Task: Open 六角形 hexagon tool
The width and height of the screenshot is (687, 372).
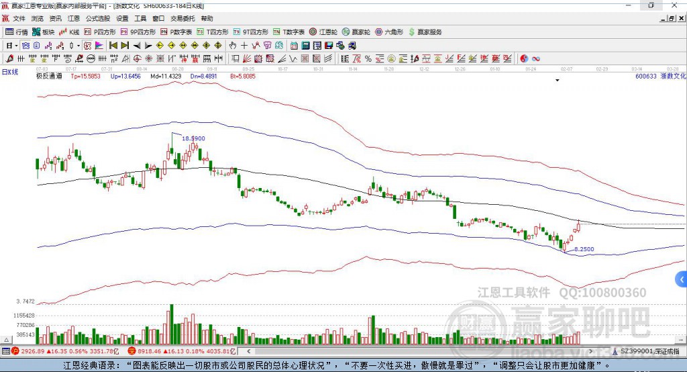Action: [x=389, y=32]
